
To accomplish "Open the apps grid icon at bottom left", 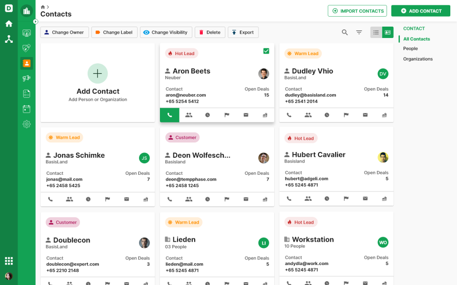I will click(9, 261).
